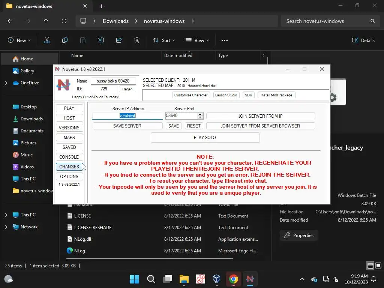Expand OneDrive in navigation pane

[6, 83]
